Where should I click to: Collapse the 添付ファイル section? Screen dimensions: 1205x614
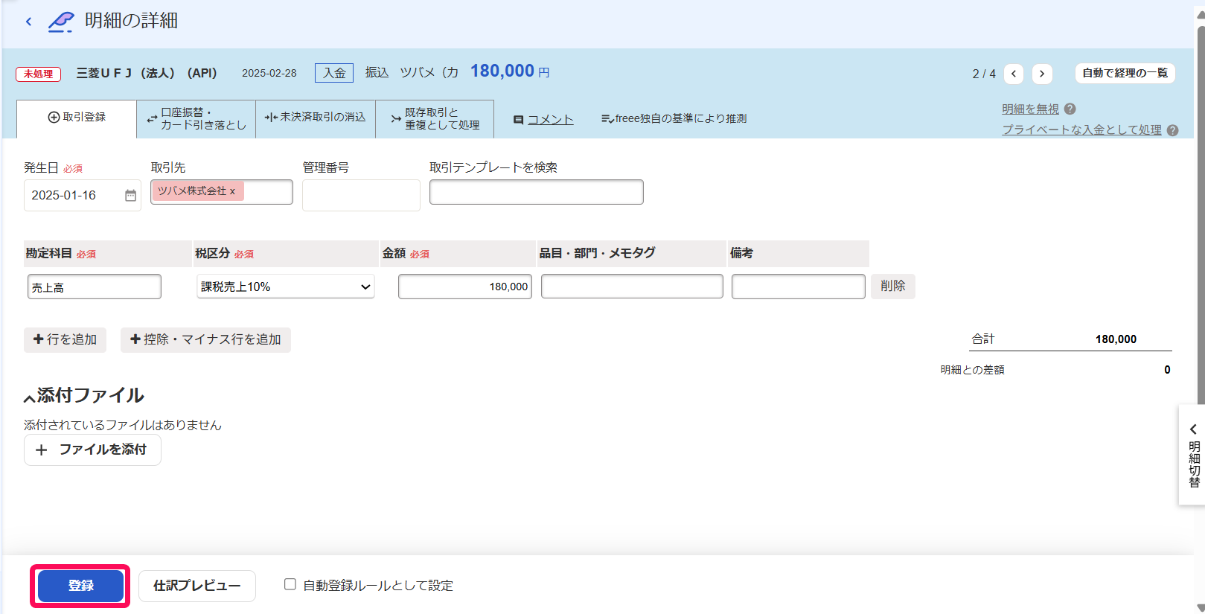tap(30, 397)
